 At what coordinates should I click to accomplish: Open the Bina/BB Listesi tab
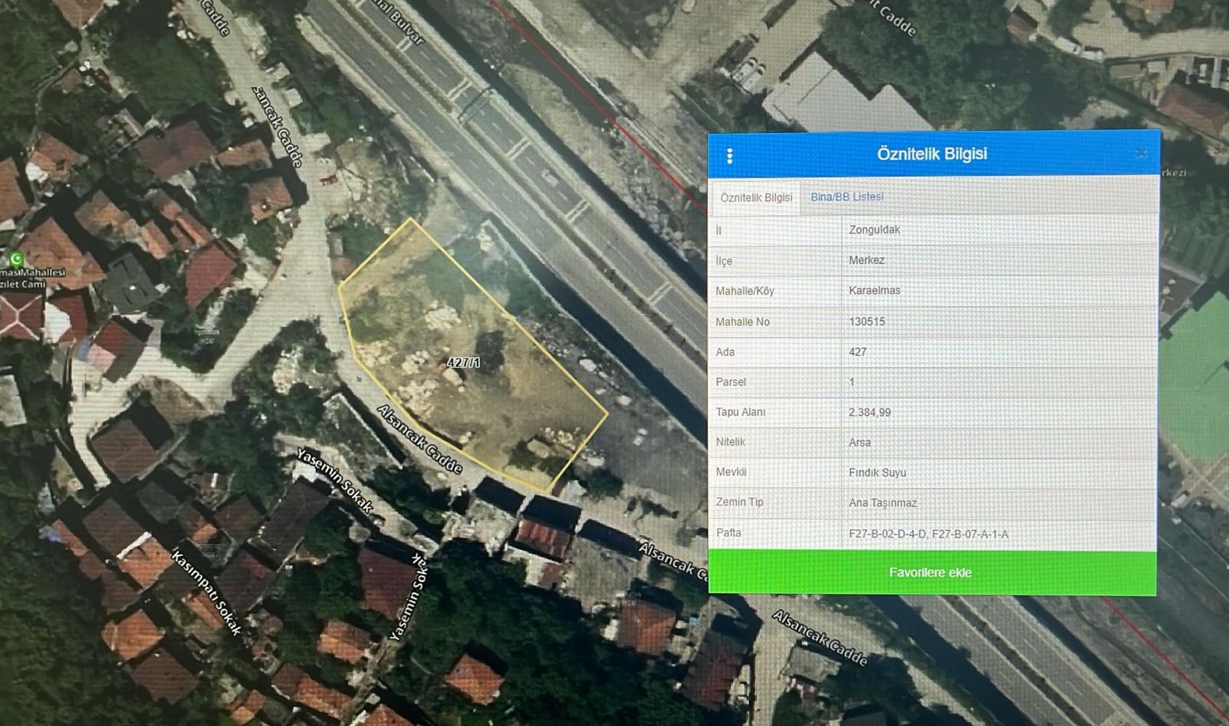pos(846,196)
